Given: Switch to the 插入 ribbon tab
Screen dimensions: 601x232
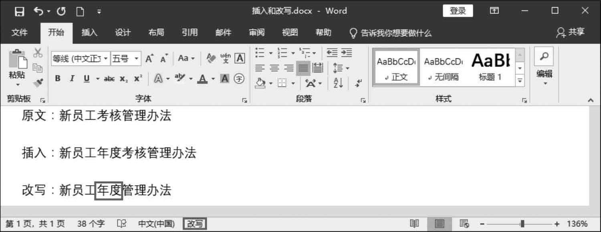Looking at the screenshot, I should pyautogui.click(x=89, y=33).
